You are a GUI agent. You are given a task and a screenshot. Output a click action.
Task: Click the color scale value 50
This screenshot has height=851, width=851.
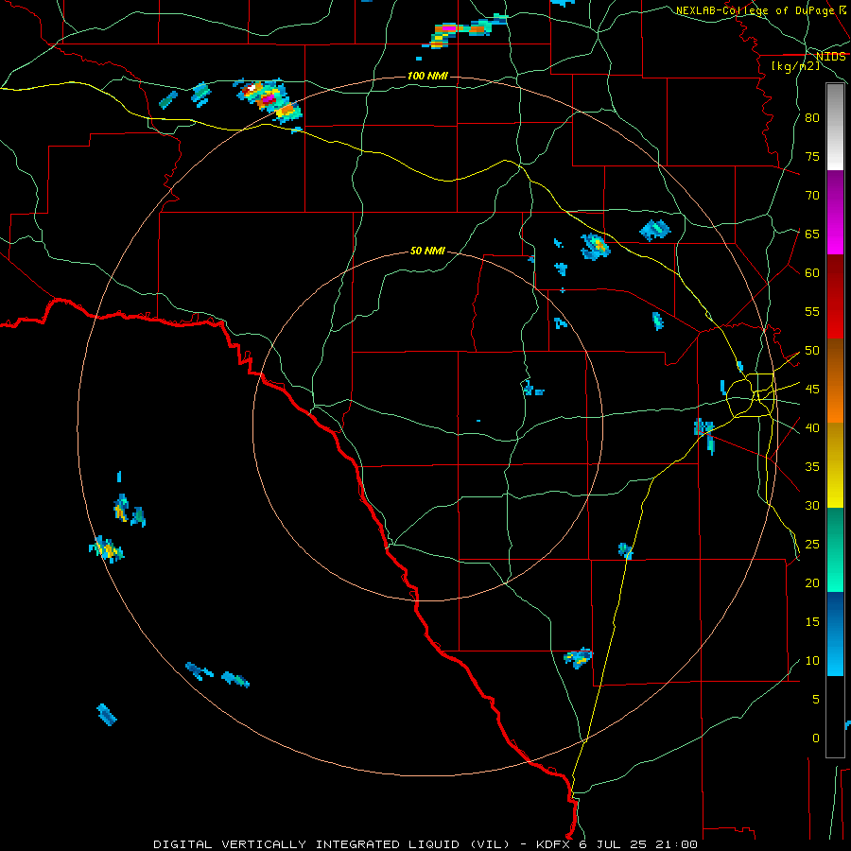click(x=812, y=351)
